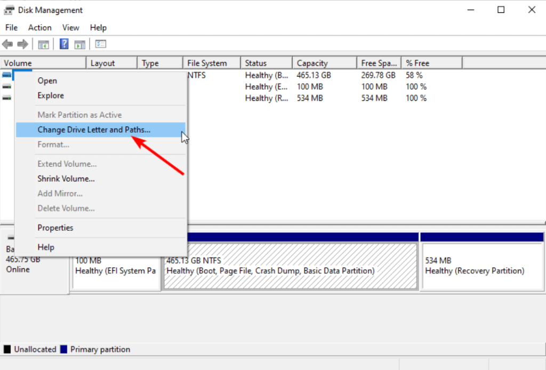Open the View menu

tap(70, 27)
